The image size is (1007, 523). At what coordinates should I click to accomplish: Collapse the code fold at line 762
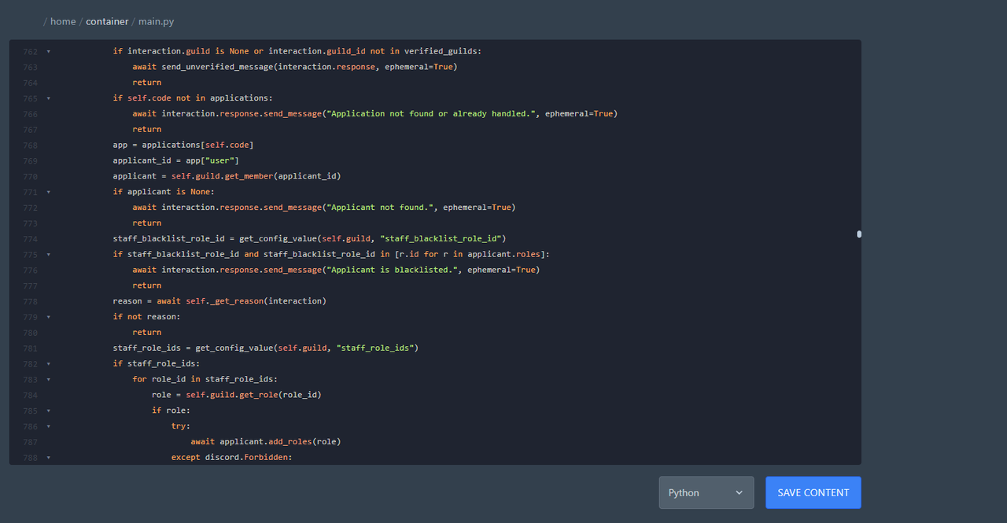pos(48,51)
